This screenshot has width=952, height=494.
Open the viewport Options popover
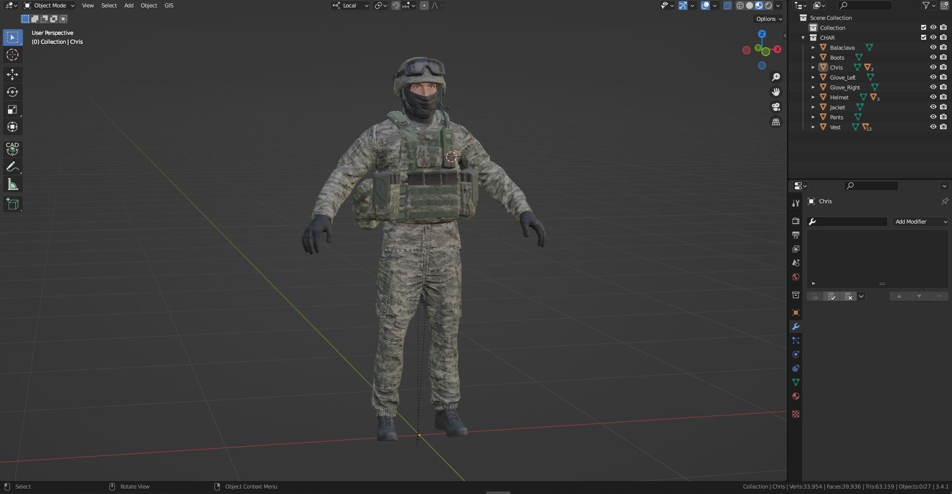point(767,18)
